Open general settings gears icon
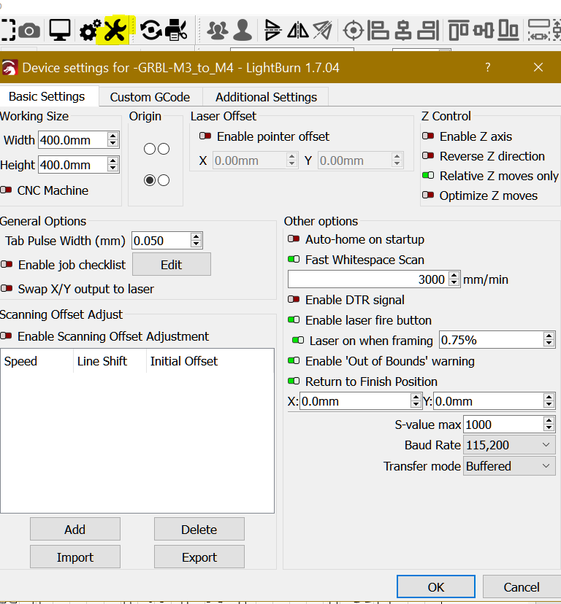561x604 pixels. 90,30
